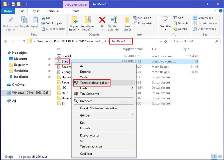Click the Geçmiş ribbon button

pyautogui.click(x=180, y=29)
